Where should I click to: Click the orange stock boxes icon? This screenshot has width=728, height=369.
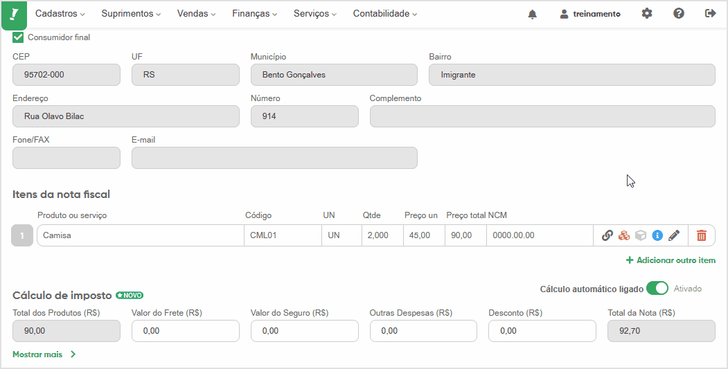(624, 235)
